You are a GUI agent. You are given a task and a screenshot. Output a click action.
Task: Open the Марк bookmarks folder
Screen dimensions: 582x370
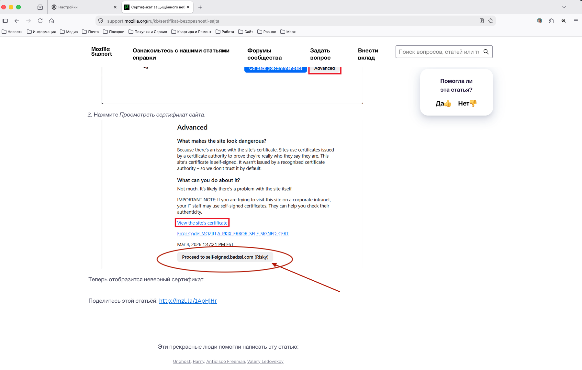(x=288, y=32)
